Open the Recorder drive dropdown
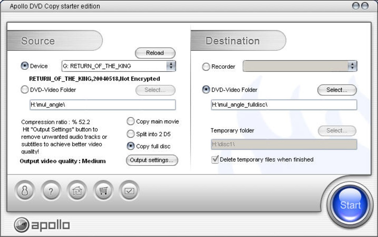This screenshot has height=237, width=378. coord(352,66)
